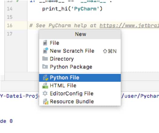Select EditorConfig File entry
The image size is (159, 133).
point(80,94)
